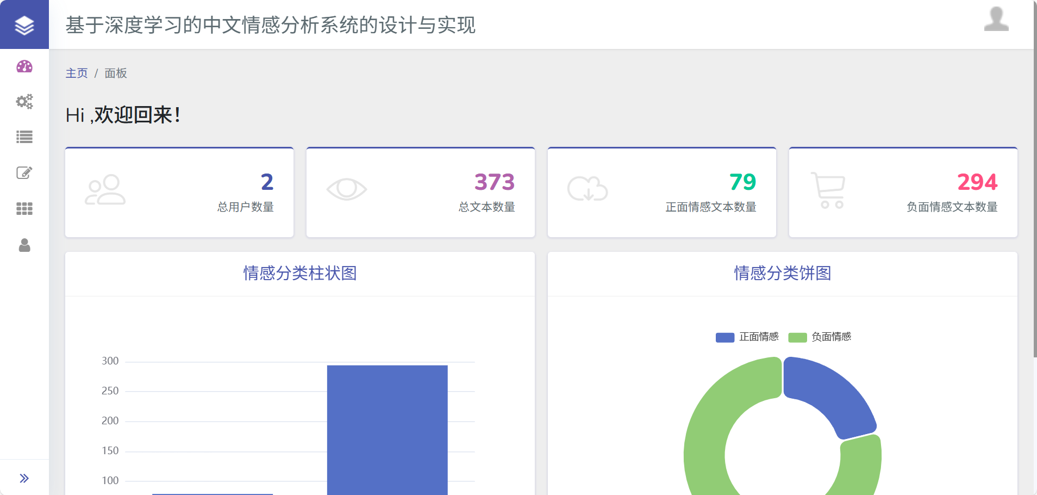This screenshot has height=495, width=1037.
Task: Click the 150 axis label
Action: 110,451
